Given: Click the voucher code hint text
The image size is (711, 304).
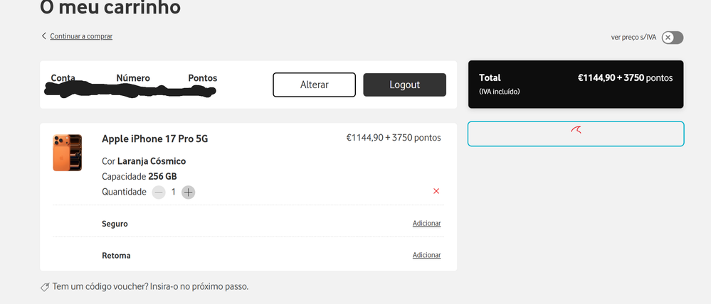Looking at the screenshot, I should [150, 287].
